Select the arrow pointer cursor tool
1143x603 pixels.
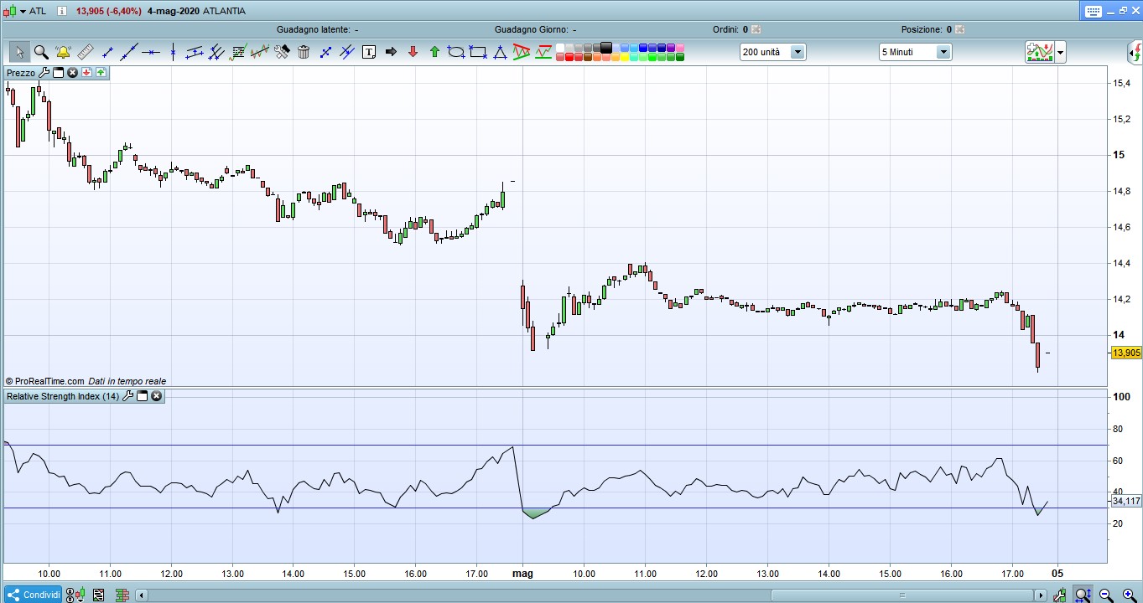(19, 52)
